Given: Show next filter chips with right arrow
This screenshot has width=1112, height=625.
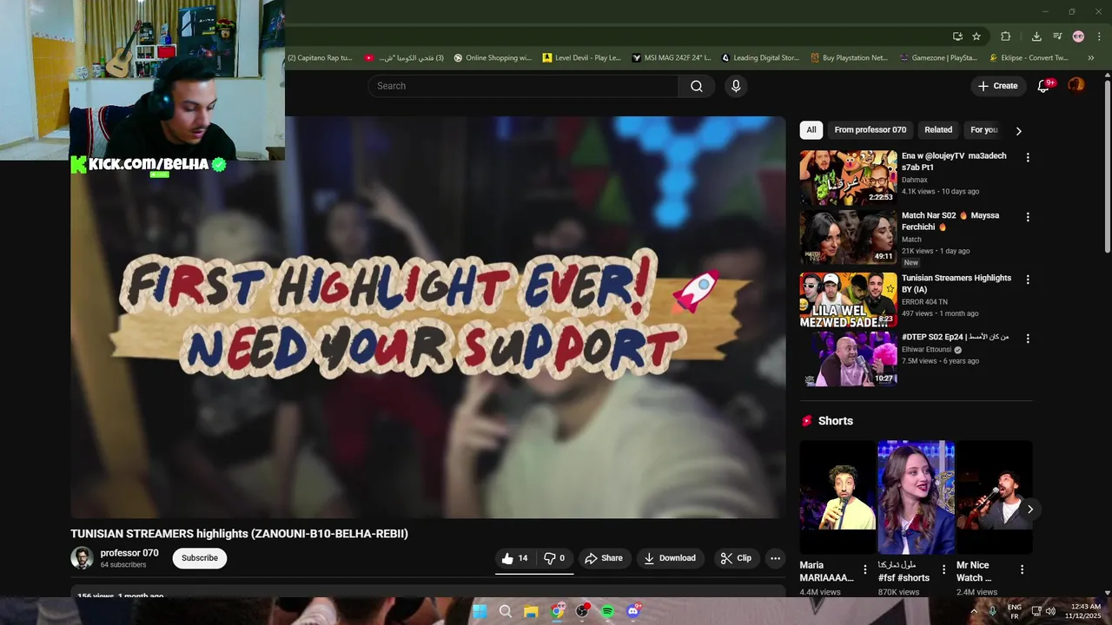Looking at the screenshot, I should click(1018, 131).
